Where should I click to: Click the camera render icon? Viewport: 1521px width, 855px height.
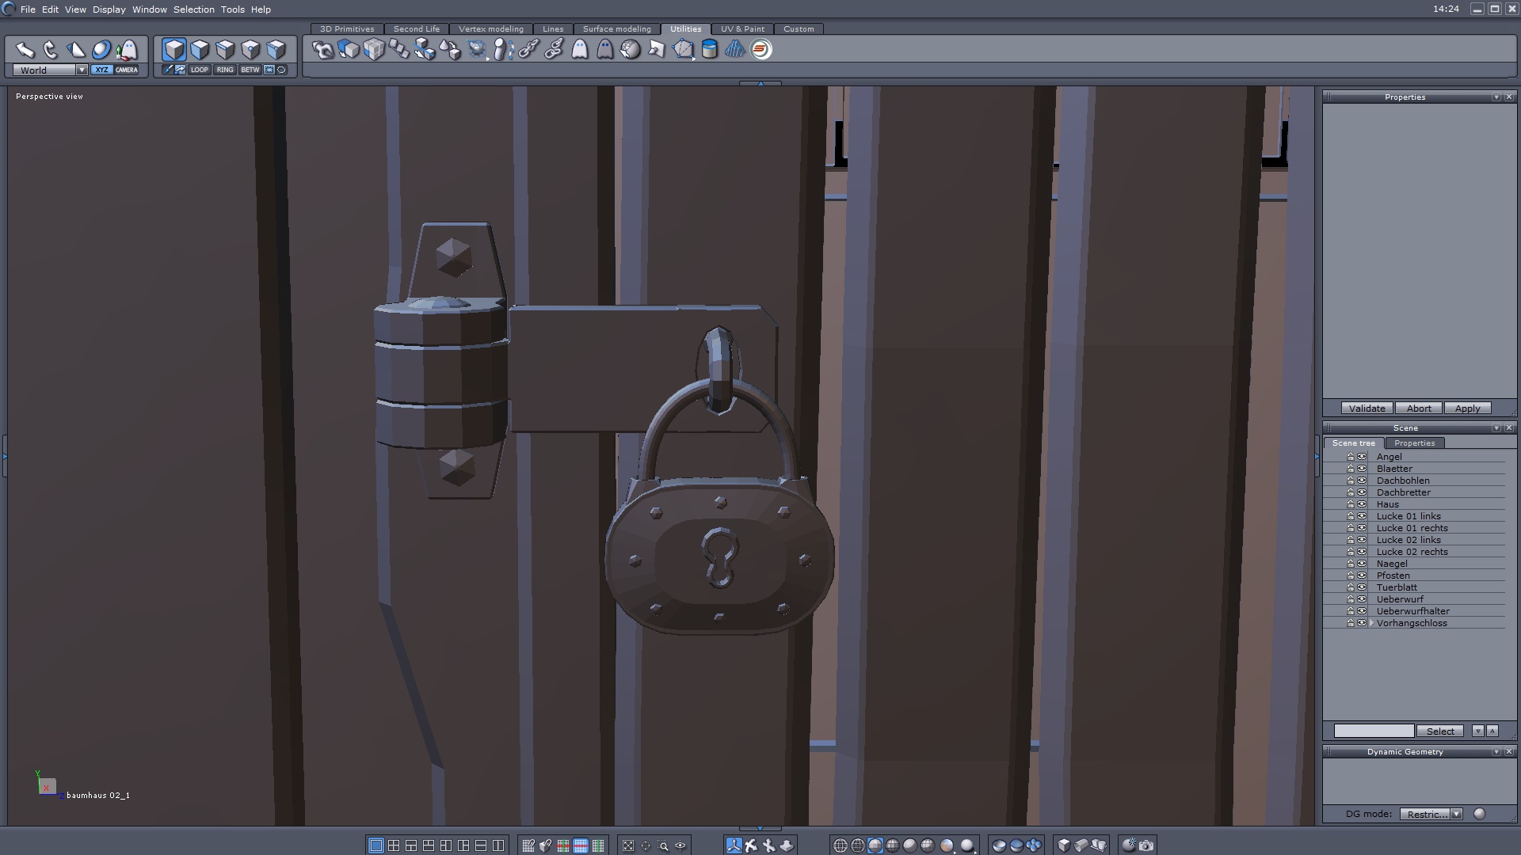[1146, 845]
